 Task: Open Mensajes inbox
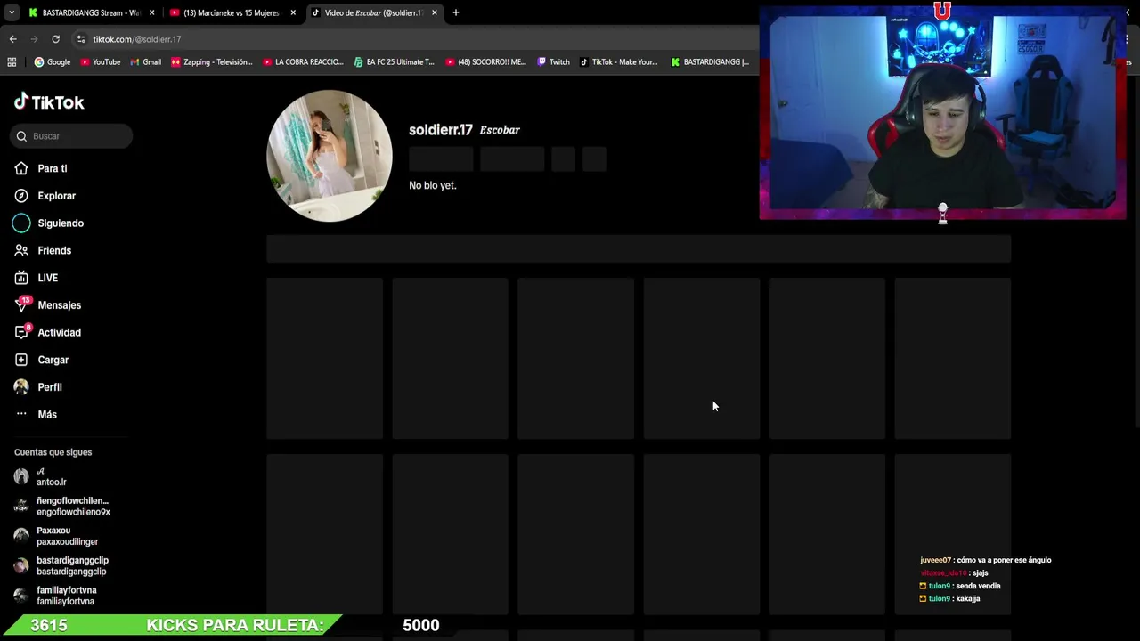(x=59, y=305)
